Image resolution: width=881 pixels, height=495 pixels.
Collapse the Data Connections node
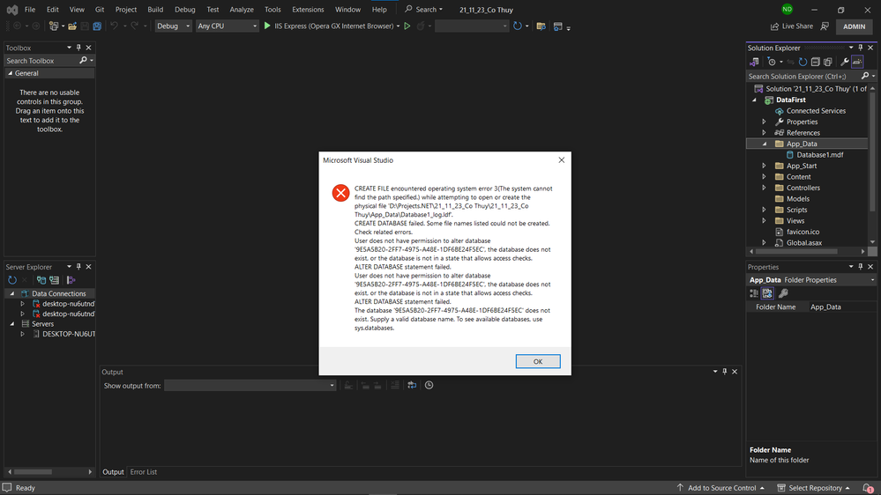11,293
